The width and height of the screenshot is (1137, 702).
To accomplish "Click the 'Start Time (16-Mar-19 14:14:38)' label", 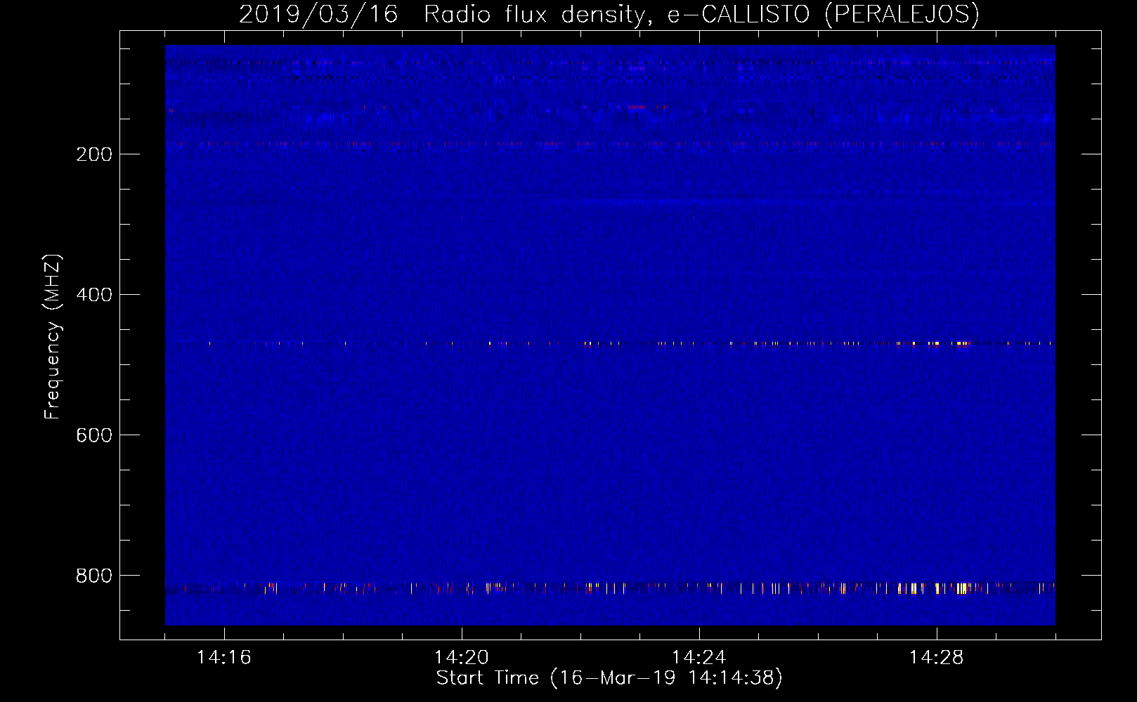I will (609, 678).
